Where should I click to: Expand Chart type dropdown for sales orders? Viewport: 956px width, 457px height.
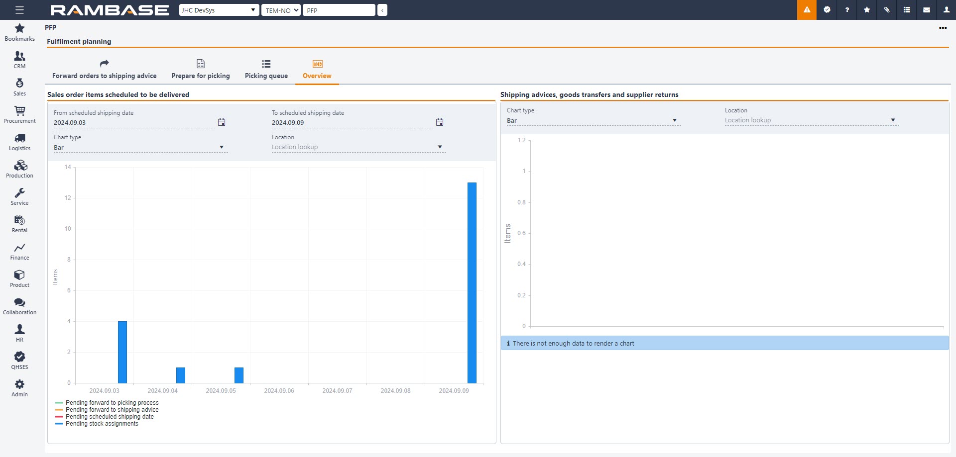(x=139, y=148)
